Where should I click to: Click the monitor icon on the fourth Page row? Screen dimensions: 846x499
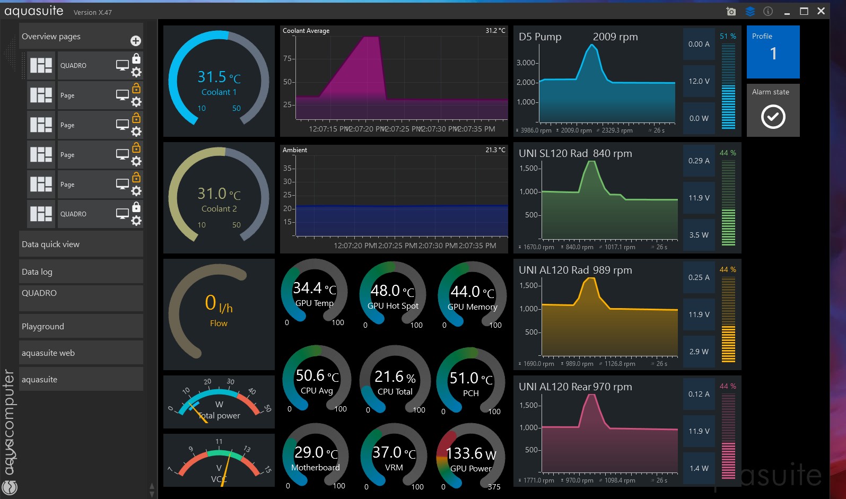[123, 184]
